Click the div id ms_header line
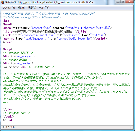The height and width of the screenshot is (131, 135). click(x=18, y=63)
